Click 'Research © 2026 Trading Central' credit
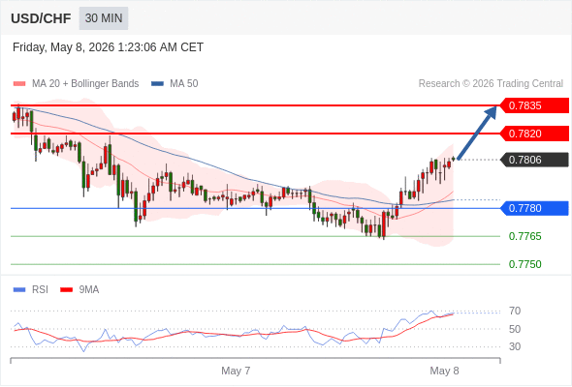Image resolution: width=572 pixels, height=387 pixels. pos(491,84)
